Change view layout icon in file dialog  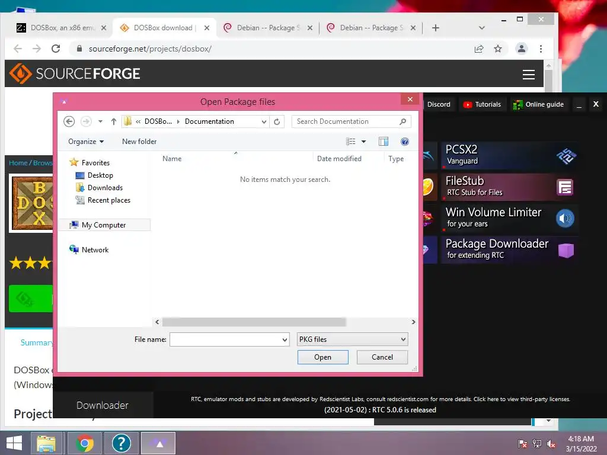click(x=350, y=142)
